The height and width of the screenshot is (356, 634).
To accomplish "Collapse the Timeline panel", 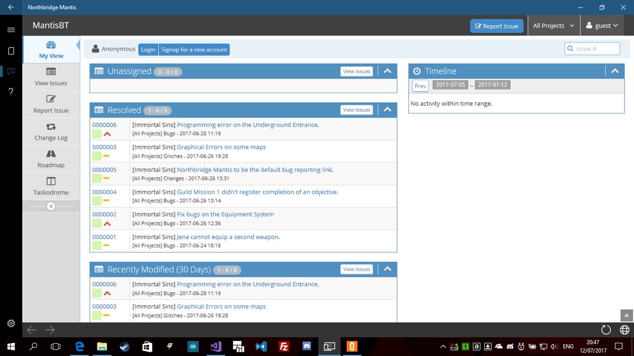I will pos(615,71).
